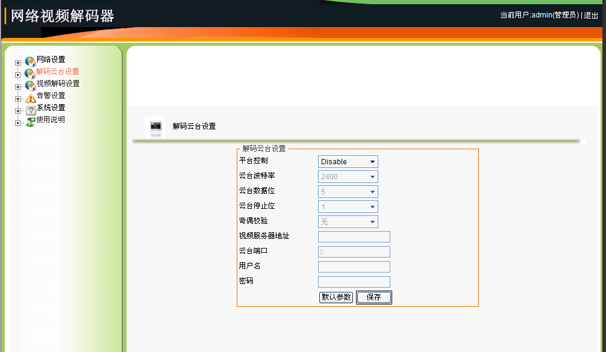Image resolution: width=606 pixels, height=352 pixels.
Task: Click the decoder device icon in page header
Action: (x=156, y=126)
